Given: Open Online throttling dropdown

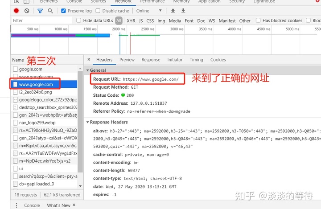Looking at the screenshot, I should click(x=149, y=11).
